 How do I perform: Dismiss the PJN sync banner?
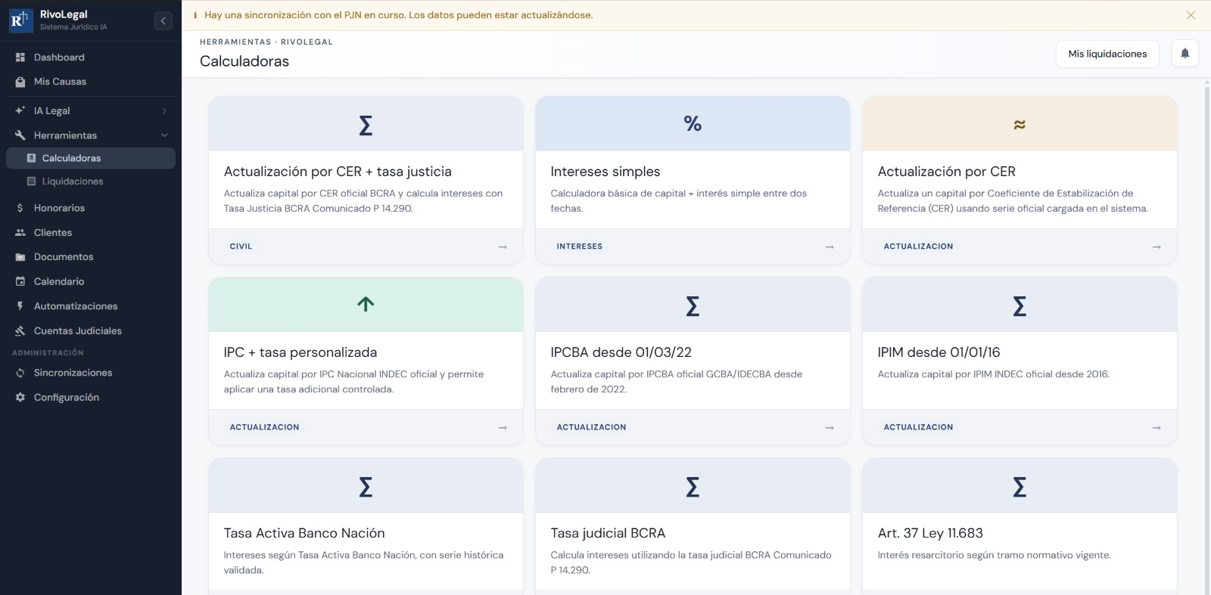pyautogui.click(x=1191, y=15)
